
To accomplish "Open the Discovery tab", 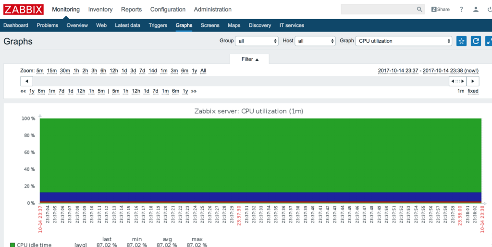I will click(260, 25).
